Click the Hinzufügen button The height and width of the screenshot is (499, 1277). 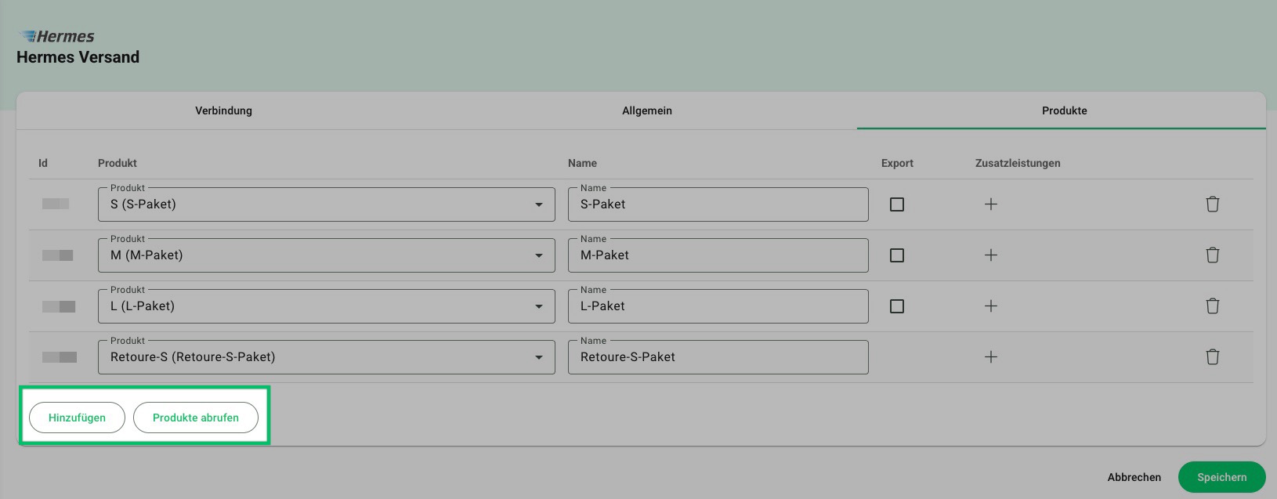(77, 418)
